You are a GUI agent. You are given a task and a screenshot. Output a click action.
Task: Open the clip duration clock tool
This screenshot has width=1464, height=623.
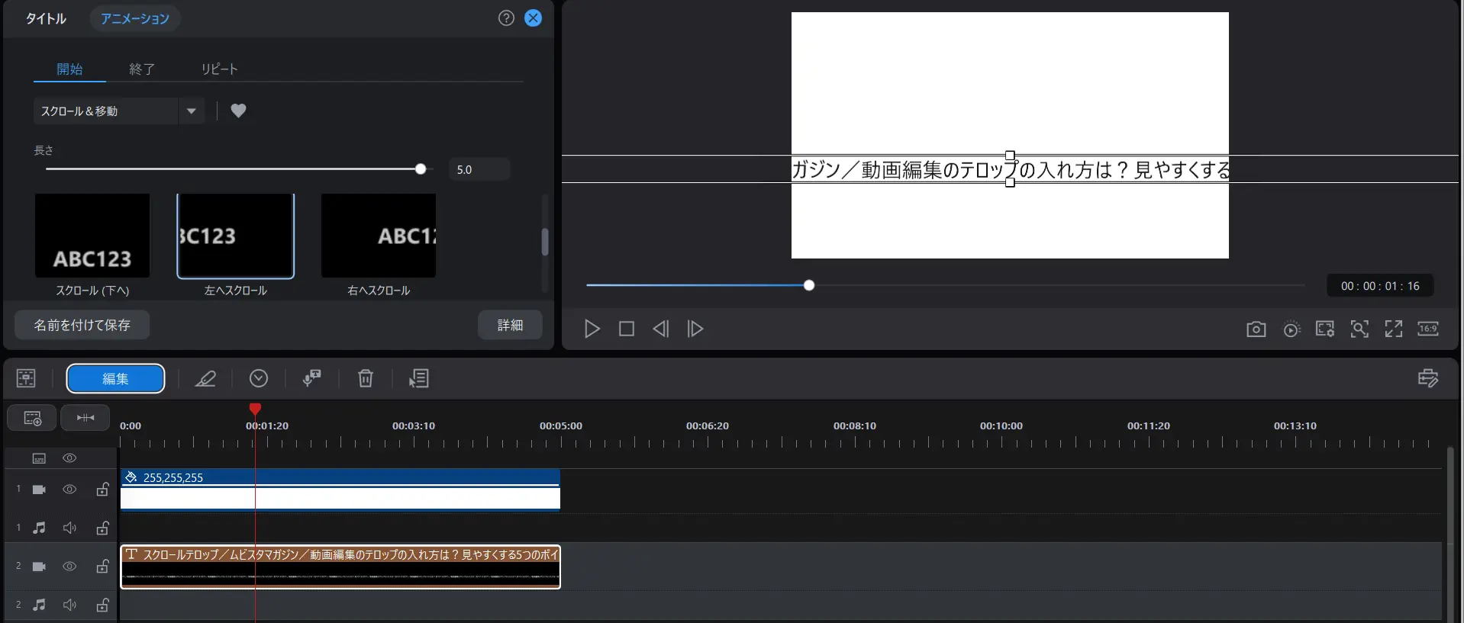(x=259, y=378)
